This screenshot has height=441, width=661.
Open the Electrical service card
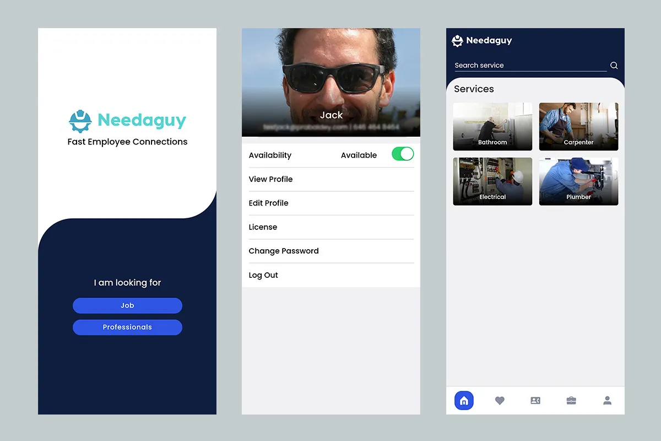click(x=492, y=181)
